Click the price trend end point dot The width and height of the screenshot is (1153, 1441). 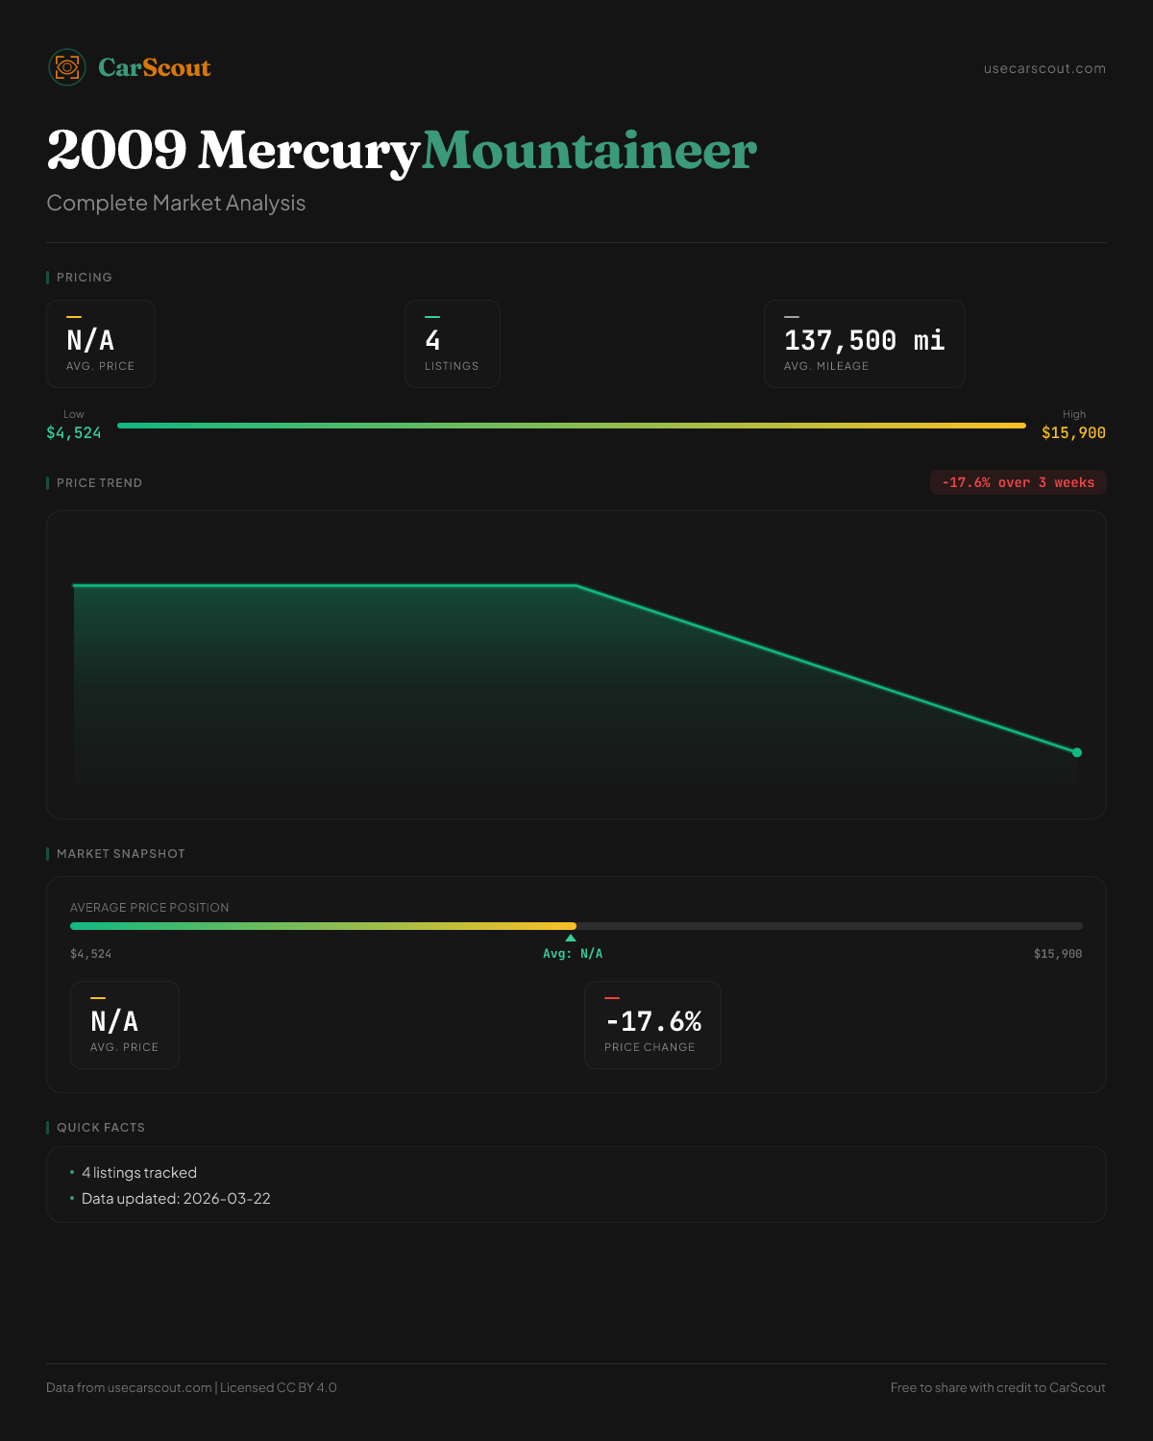[1077, 752]
